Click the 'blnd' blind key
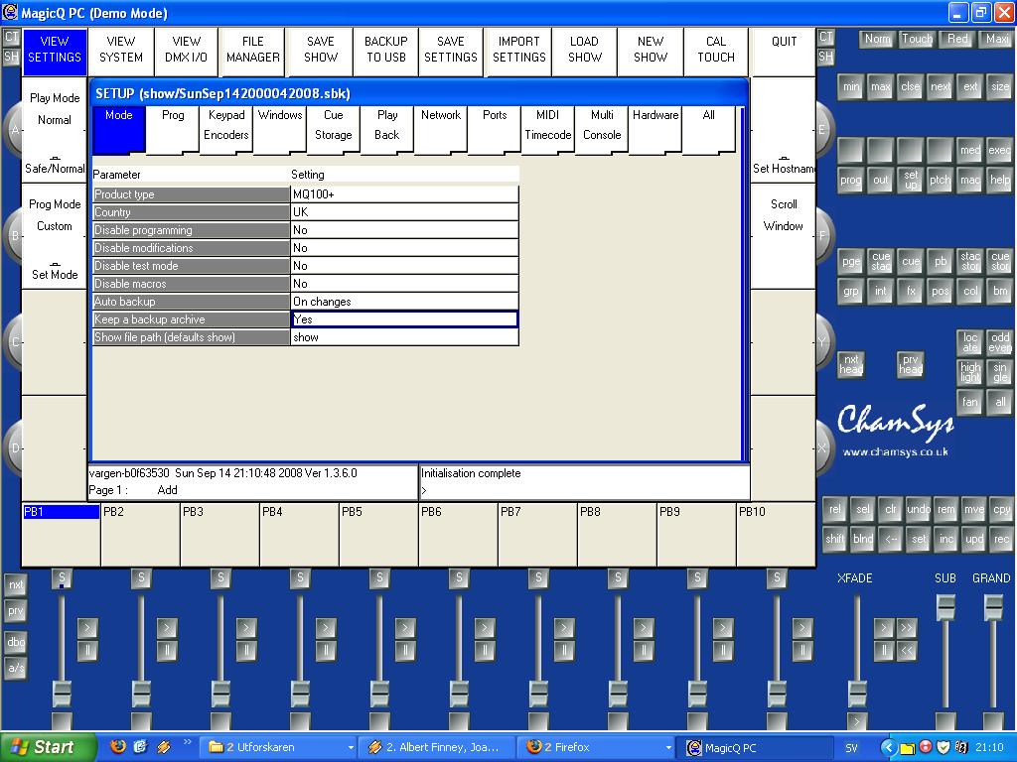1017x762 pixels. coord(862,539)
